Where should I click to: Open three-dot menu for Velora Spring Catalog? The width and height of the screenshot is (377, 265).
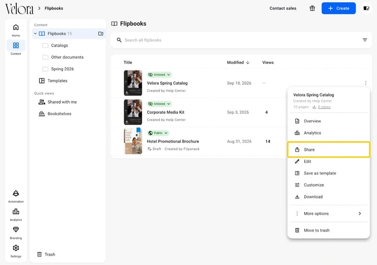coord(365,83)
